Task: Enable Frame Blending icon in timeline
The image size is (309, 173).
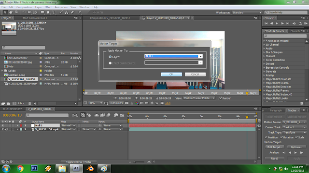Action: click(102, 115)
